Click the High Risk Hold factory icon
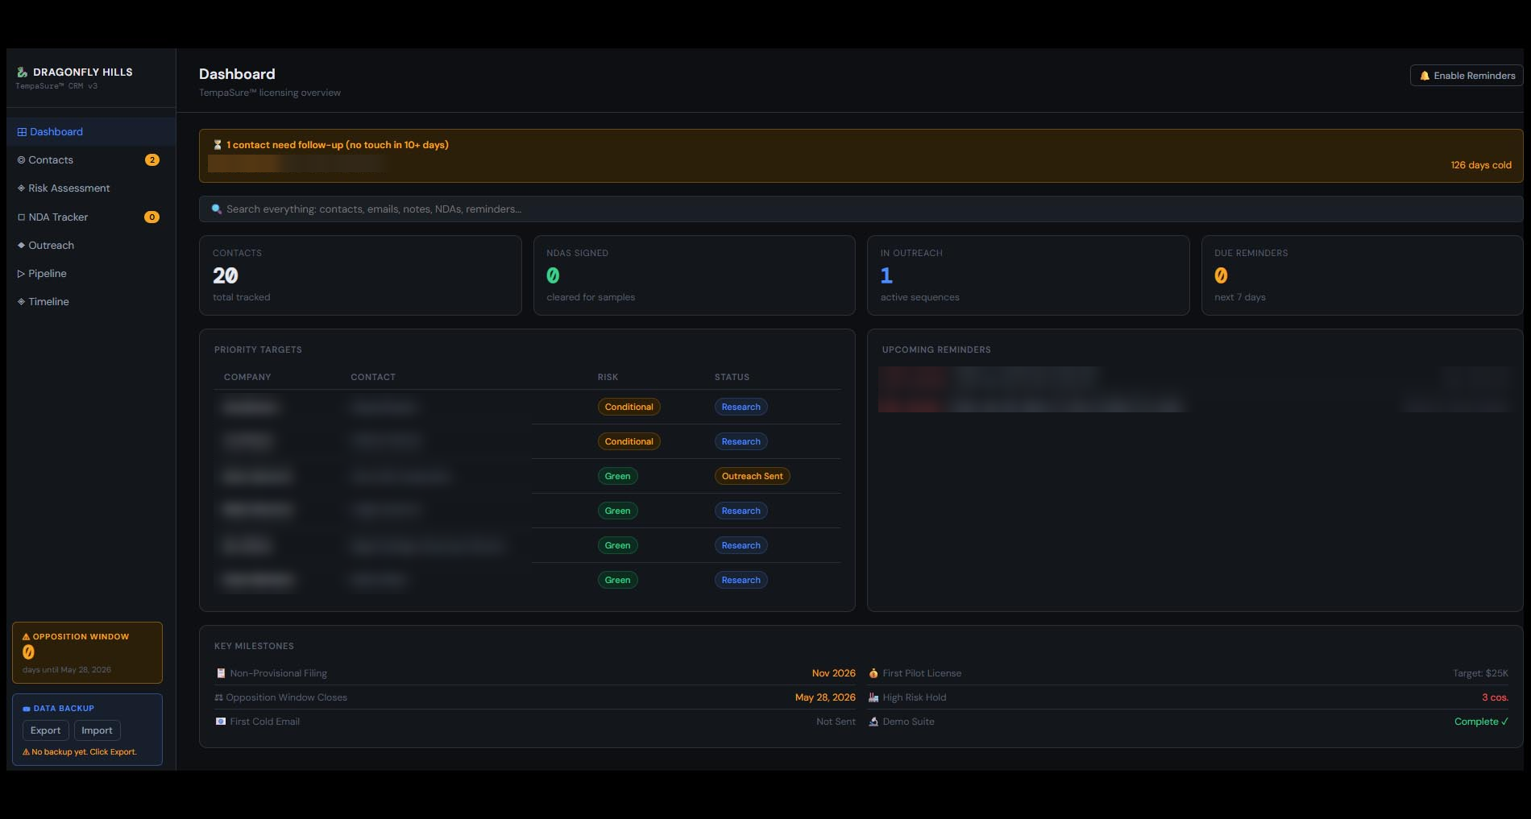Viewport: 1531px width, 819px height. pos(873,697)
